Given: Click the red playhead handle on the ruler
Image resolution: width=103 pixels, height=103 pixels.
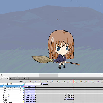Looking at the screenshot, I should 74,82.
